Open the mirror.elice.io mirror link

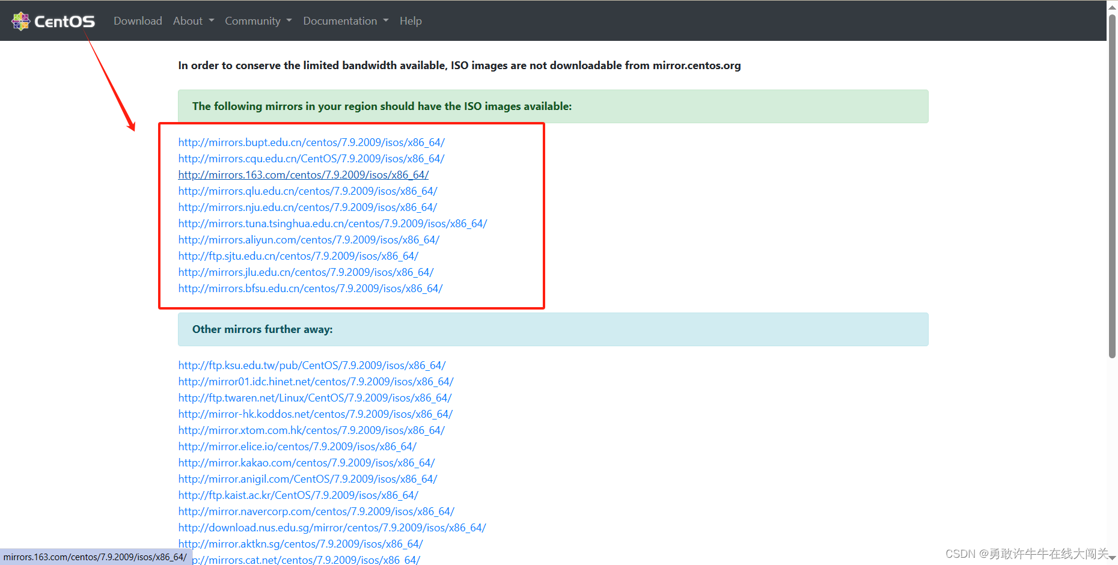pos(298,447)
